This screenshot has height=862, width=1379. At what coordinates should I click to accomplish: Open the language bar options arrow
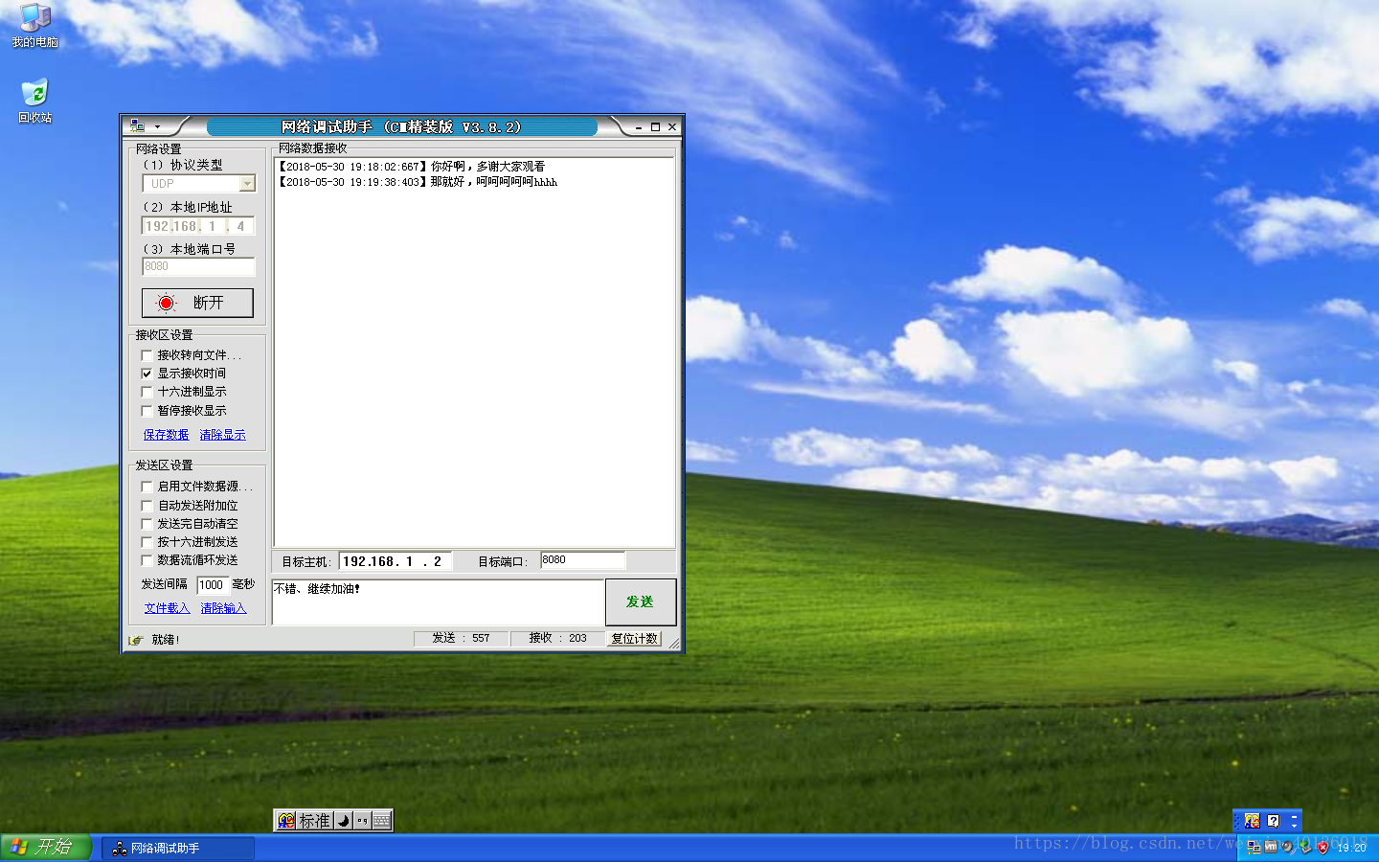point(1294,827)
